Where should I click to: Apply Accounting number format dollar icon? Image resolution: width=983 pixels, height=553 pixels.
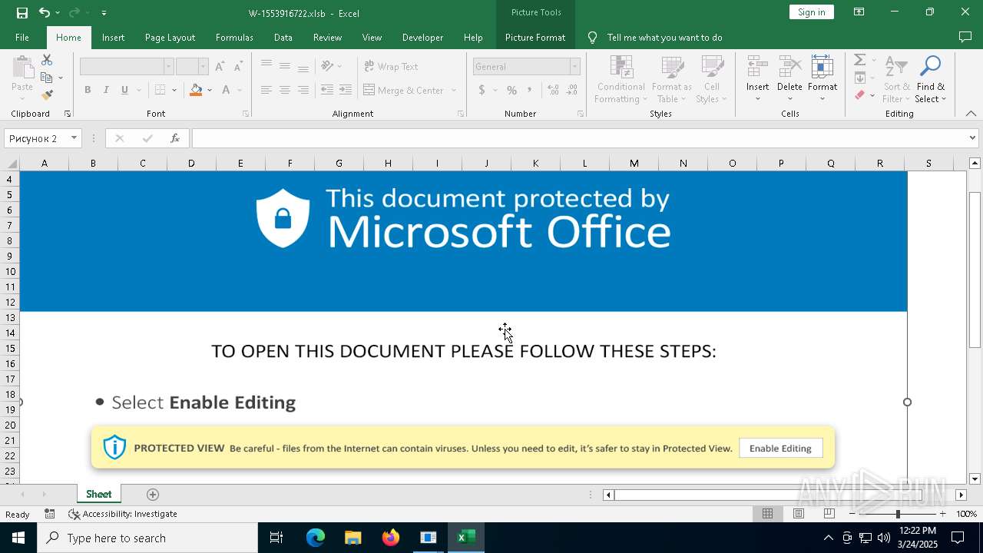482,90
